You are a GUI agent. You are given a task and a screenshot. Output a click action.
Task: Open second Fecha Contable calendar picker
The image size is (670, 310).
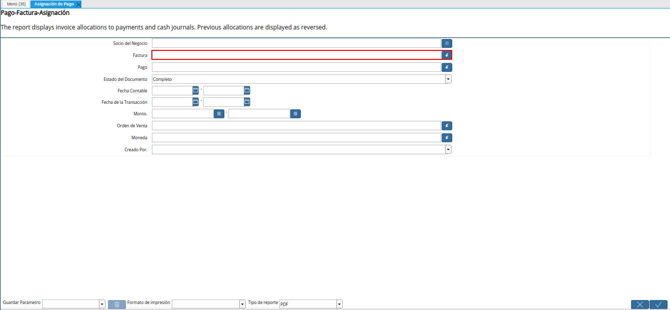(x=247, y=90)
